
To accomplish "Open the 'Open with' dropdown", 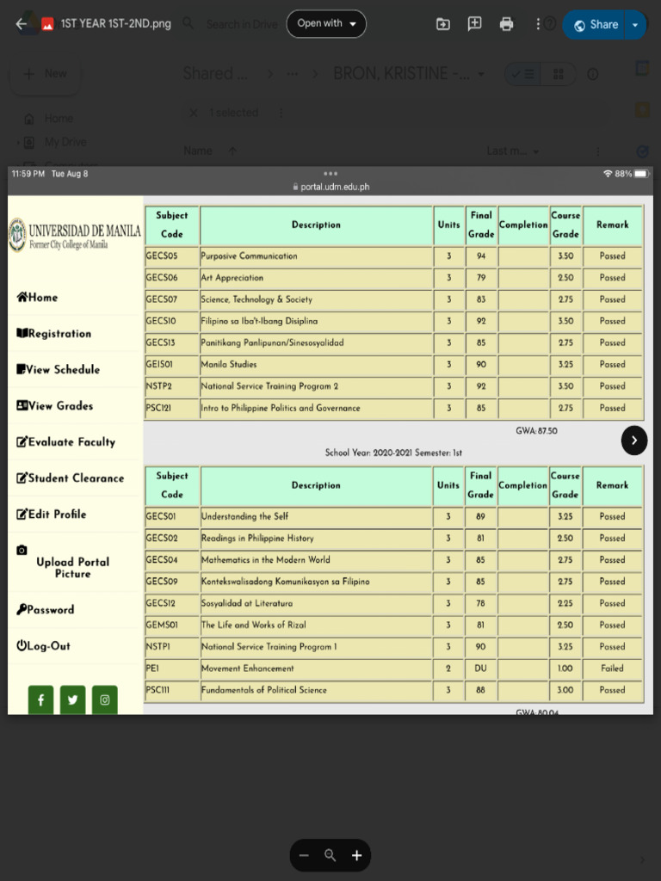I will 326,23.
